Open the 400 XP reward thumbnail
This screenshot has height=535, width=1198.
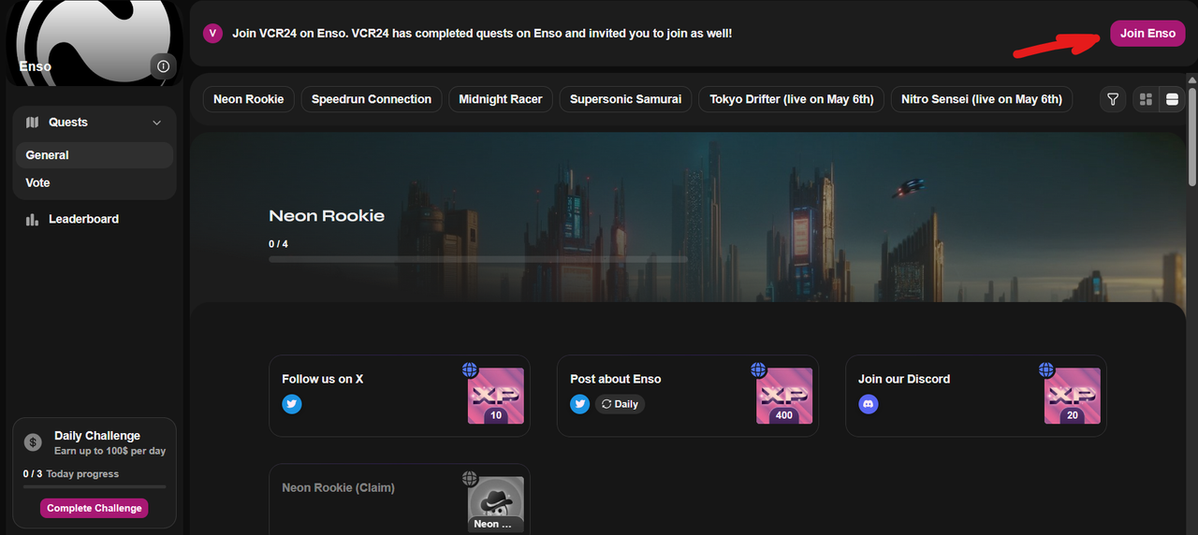tap(784, 396)
